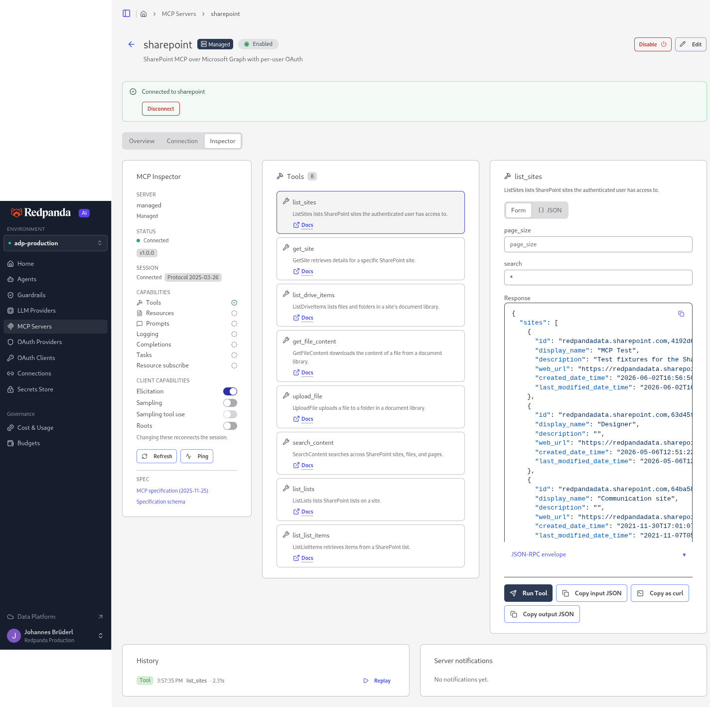Go to home via breadcrumb house icon
Image resolution: width=710 pixels, height=707 pixels.
[x=143, y=14]
